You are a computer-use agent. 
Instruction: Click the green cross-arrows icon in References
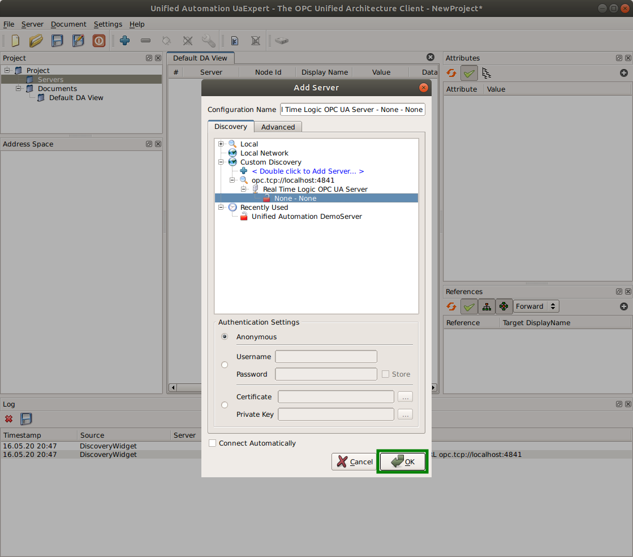click(x=504, y=306)
